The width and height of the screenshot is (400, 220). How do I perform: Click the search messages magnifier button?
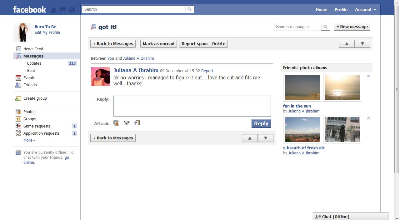coord(325,27)
